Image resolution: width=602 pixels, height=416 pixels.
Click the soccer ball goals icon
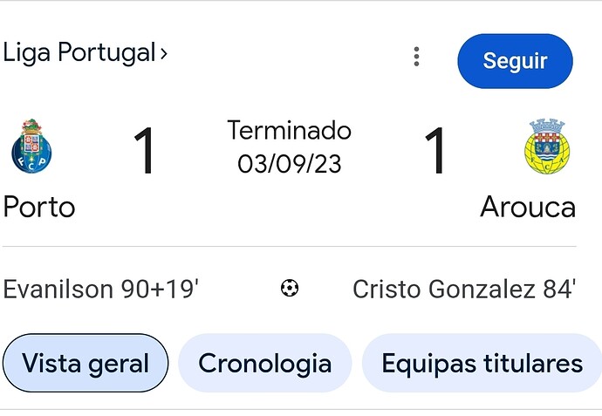(290, 288)
